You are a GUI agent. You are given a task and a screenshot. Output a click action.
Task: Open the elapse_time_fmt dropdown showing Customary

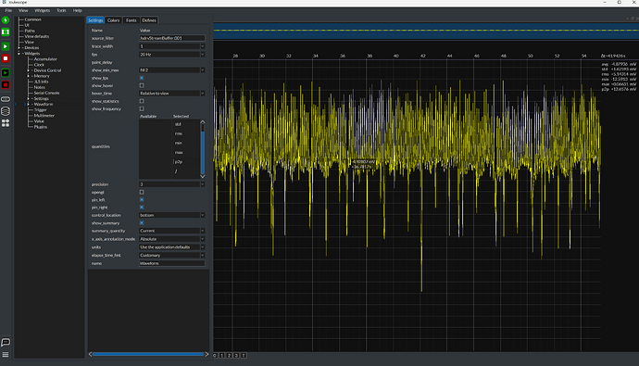(x=171, y=255)
